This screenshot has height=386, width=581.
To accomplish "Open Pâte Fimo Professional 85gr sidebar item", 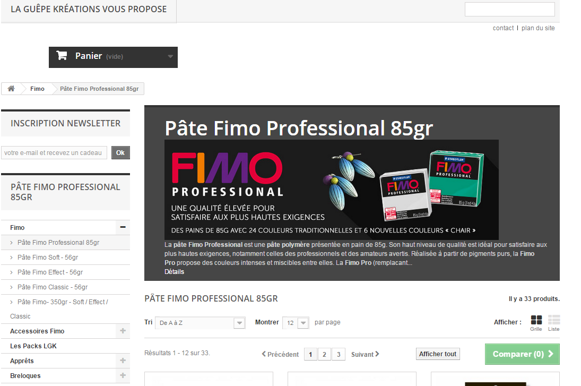I will [x=58, y=243].
